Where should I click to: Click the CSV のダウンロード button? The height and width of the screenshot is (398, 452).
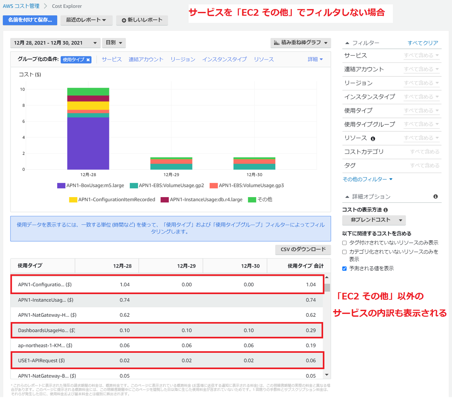[x=303, y=249]
